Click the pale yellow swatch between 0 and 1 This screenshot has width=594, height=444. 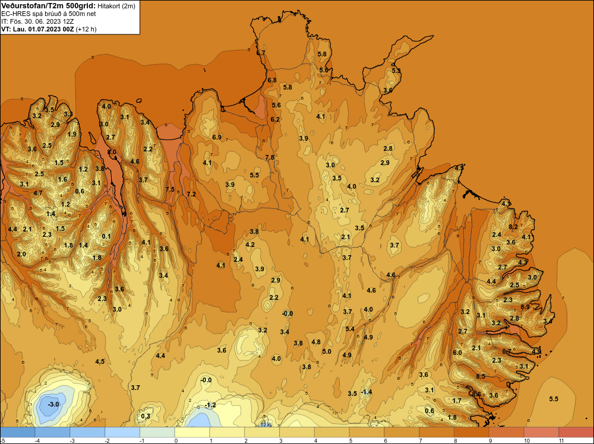point(192,432)
